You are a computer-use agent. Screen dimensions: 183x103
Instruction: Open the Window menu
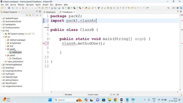59,5
